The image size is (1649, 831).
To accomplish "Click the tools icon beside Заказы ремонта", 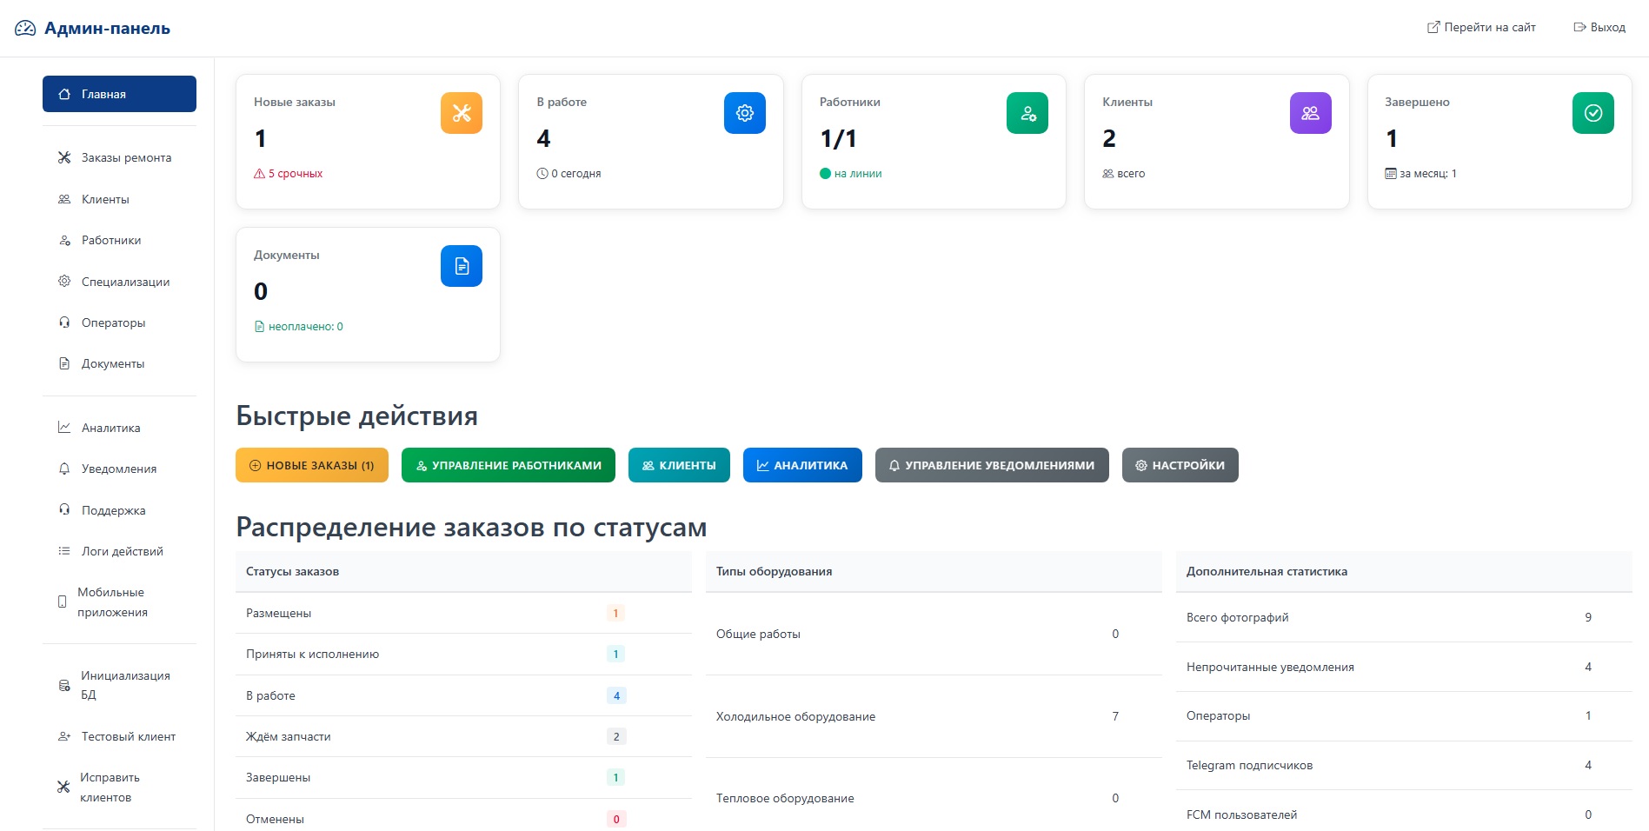I will 64,157.
